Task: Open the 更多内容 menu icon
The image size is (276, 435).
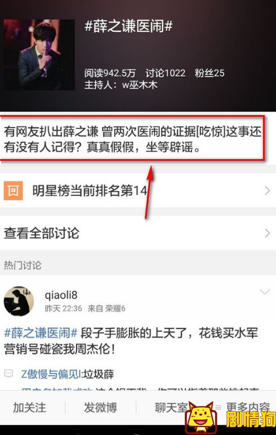Action: click(219, 407)
